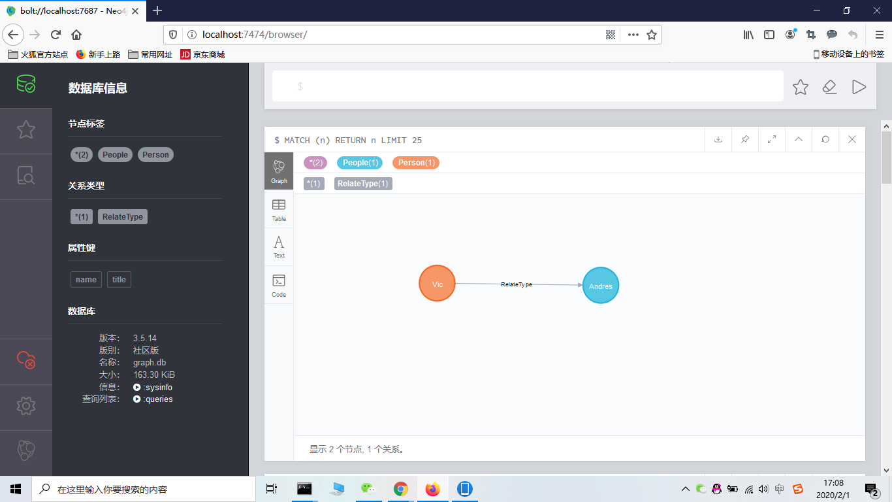
Task: Switch to Graph view tab
Action: (x=279, y=171)
